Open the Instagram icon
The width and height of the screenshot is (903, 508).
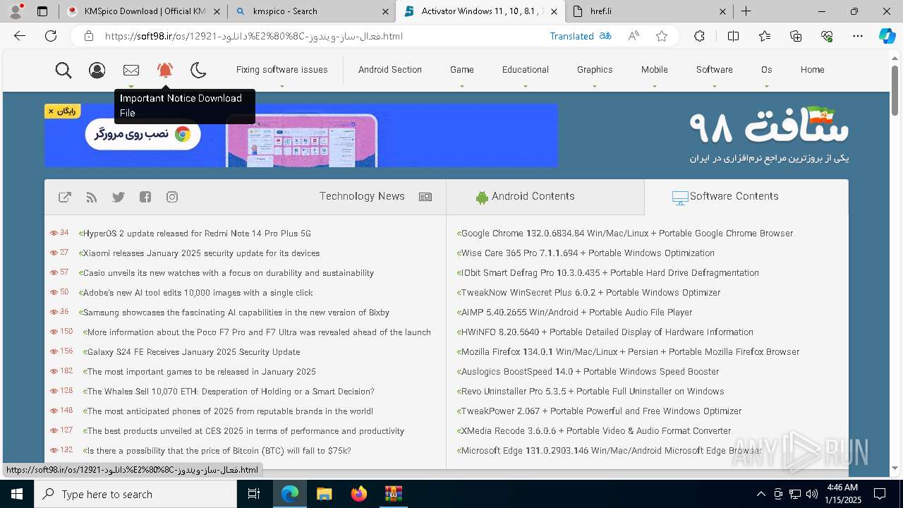pos(172,197)
